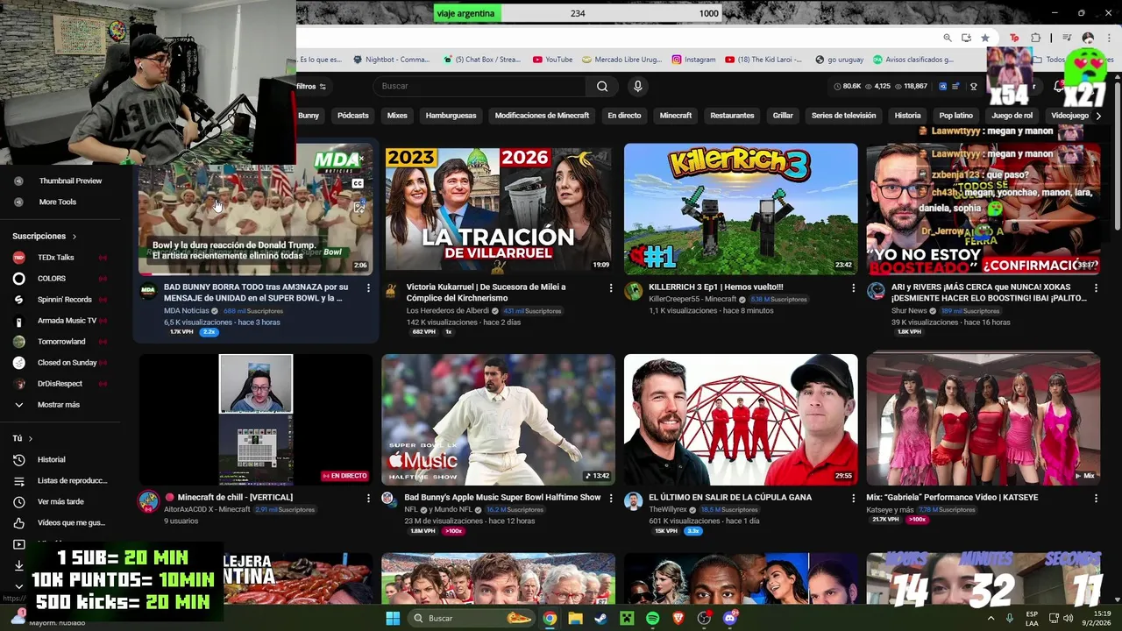The height and width of the screenshot is (631, 1122).
Task: Select Modificaciones de Minecraft chip
Action: pos(542,116)
